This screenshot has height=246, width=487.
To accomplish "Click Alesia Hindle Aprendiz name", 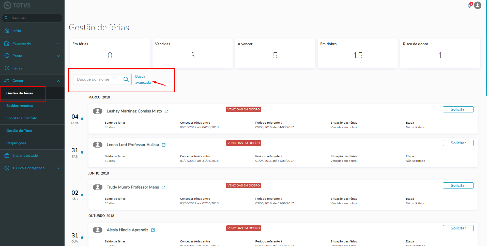I will [x=127, y=230].
